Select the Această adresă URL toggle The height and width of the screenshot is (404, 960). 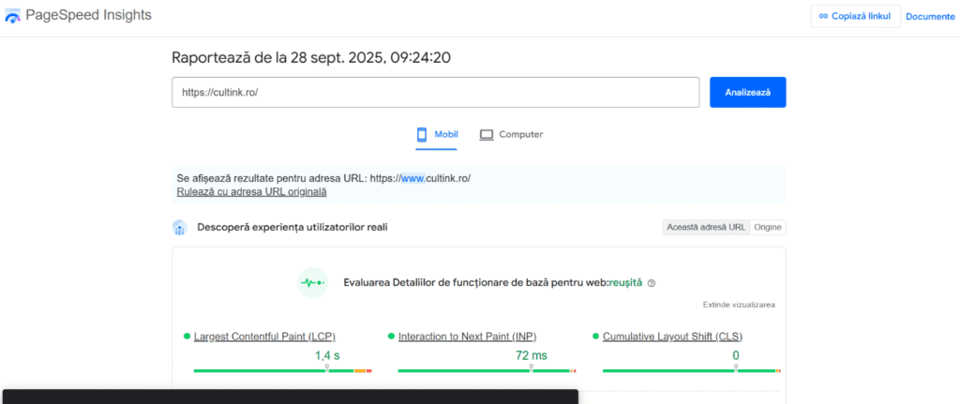pos(706,227)
